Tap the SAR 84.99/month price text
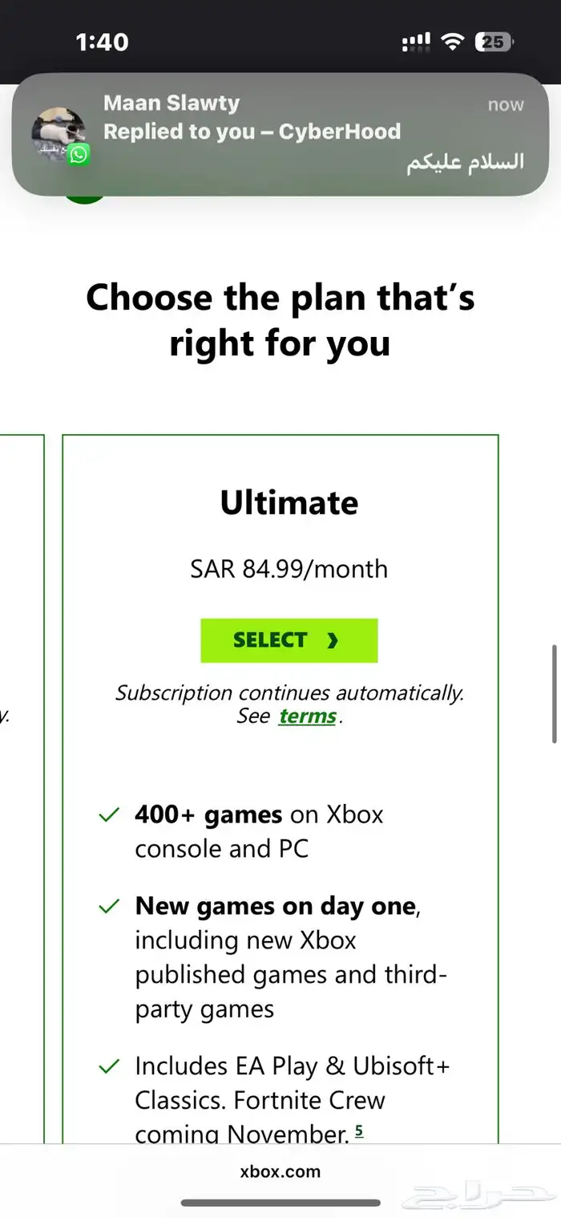The width and height of the screenshot is (561, 1218). (x=289, y=569)
